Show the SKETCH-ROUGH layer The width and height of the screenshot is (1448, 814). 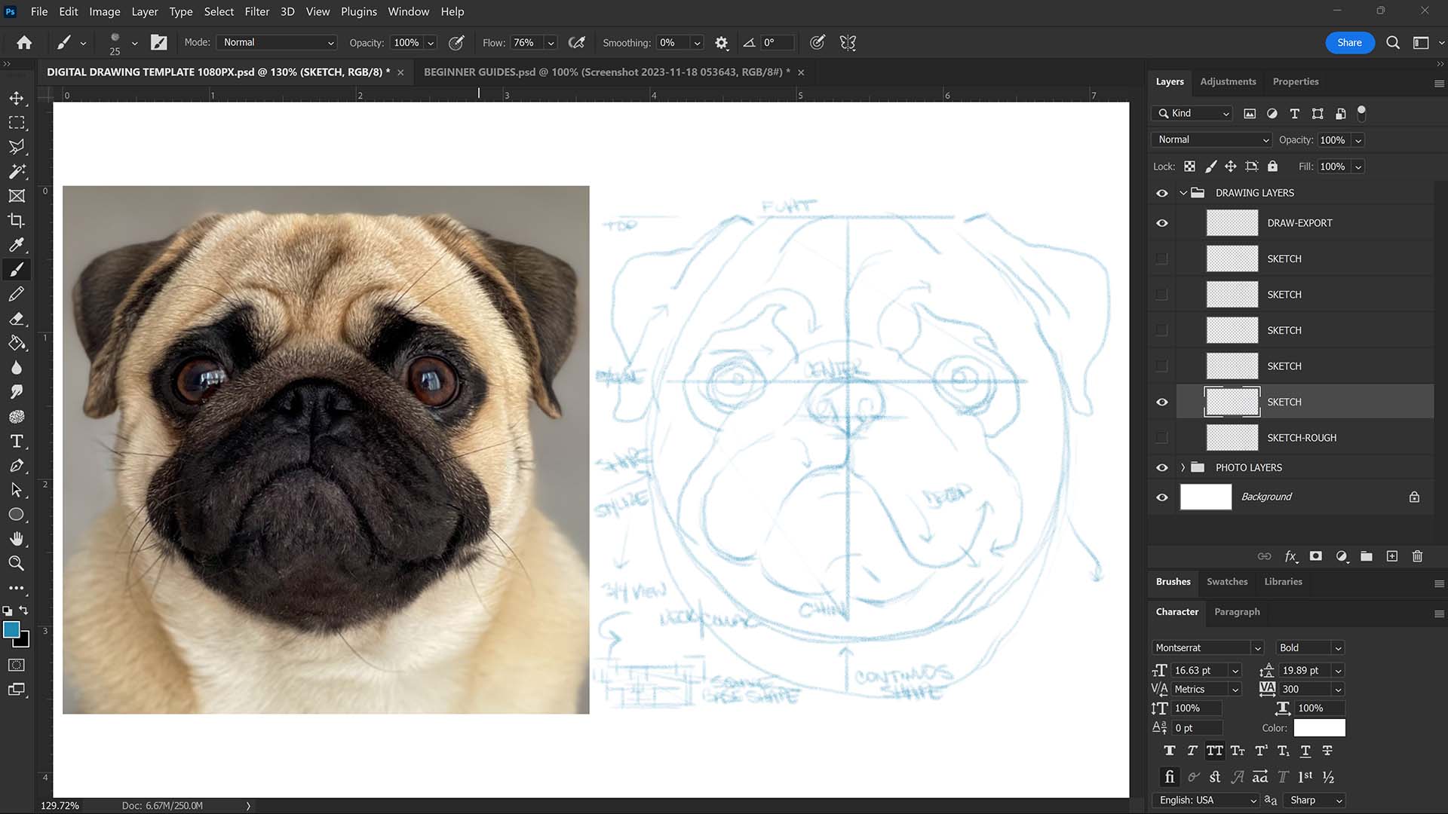(x=1161, y=438)
